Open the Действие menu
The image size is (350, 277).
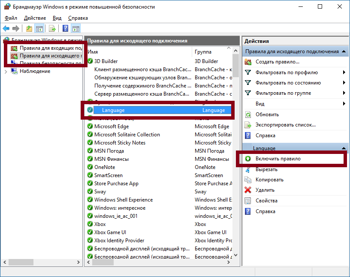35,18
